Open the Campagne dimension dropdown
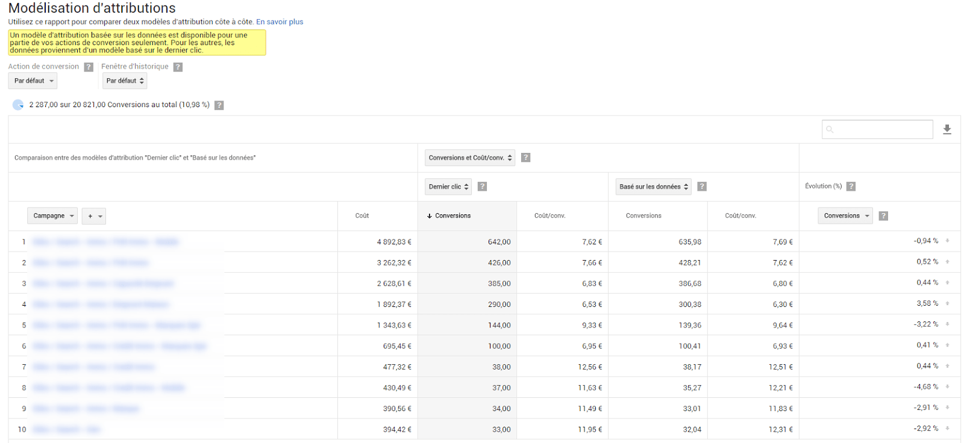 point(52,216)
